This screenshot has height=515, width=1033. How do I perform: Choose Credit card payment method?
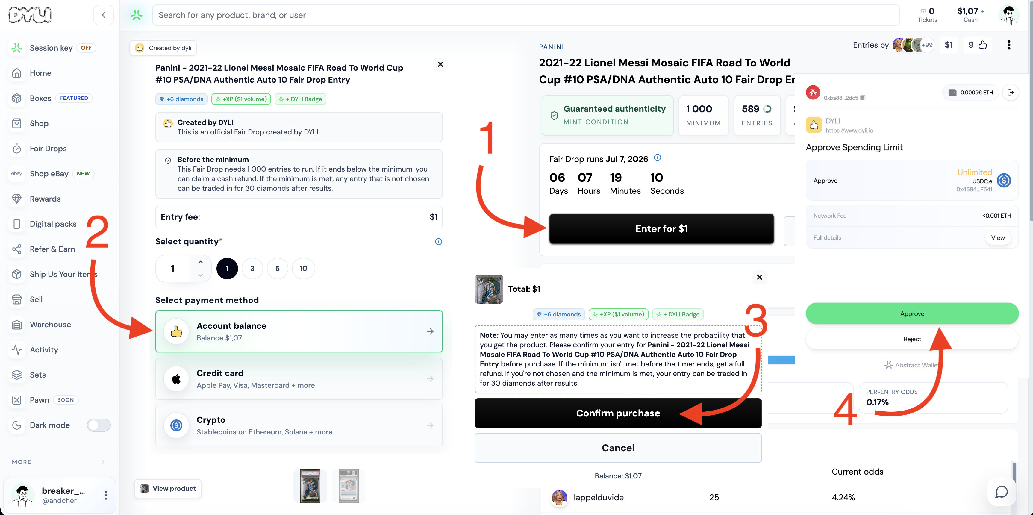299,379
